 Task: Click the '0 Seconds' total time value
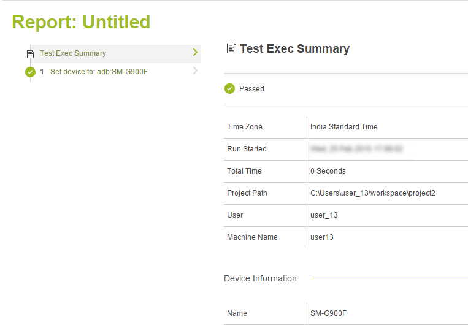[x=328, y=171]
